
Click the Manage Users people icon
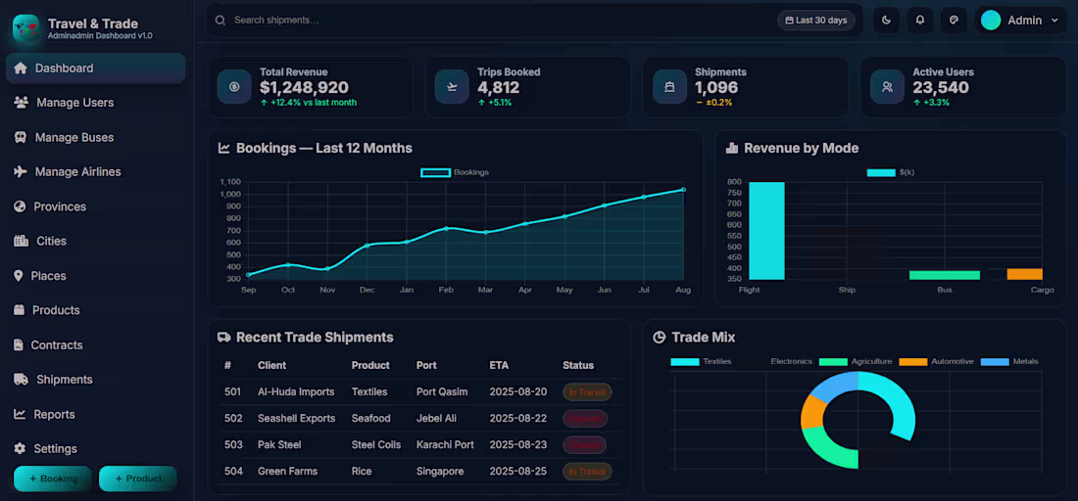pyautogui.click(x=22, y=103)
